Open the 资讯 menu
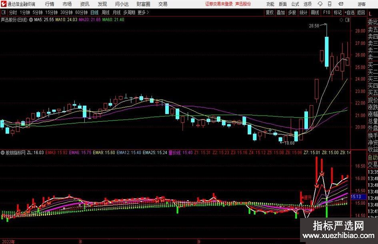This screenshot has height=244, width=378. click(x=85, y=4)
